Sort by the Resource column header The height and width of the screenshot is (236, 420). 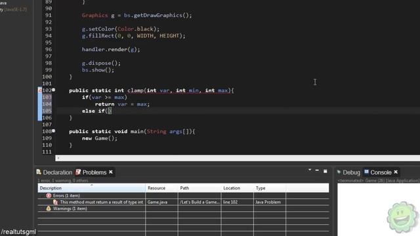pyautogui.click(x=162, y=188)
